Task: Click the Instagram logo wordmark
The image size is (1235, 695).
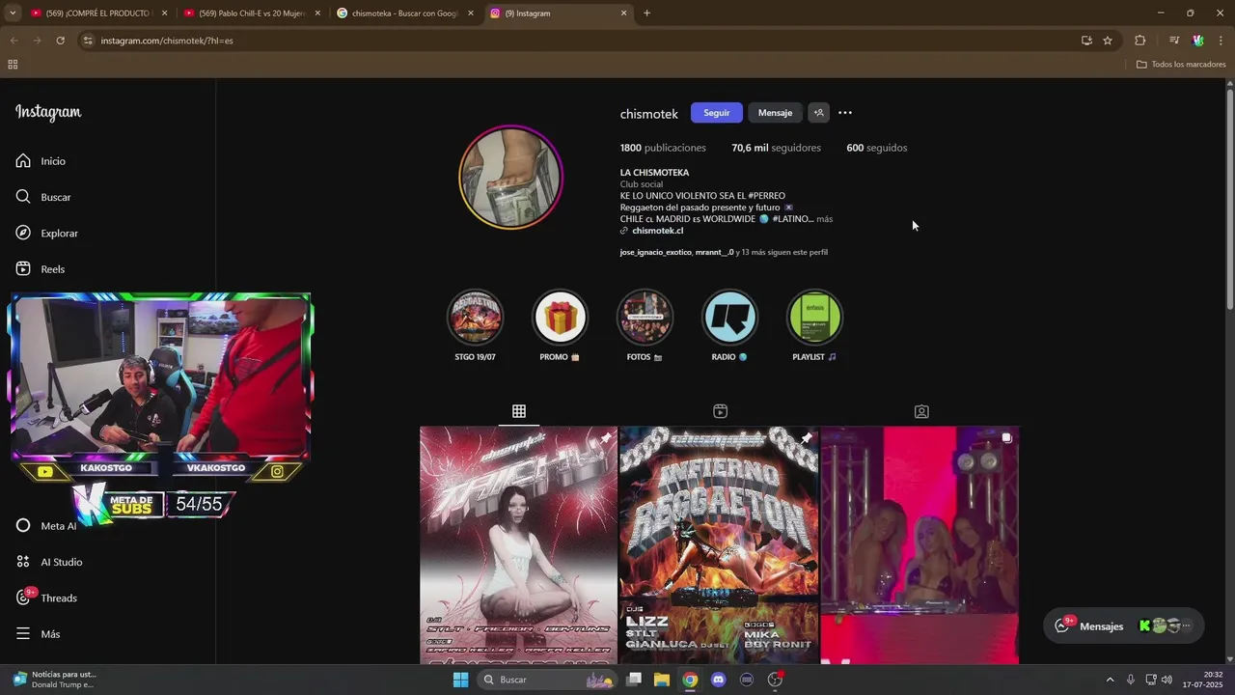Action: pos(48,112)
